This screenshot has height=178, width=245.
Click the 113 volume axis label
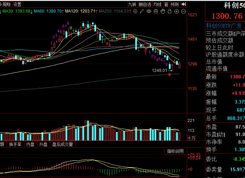pyautogui.click(x=191, y=130)
